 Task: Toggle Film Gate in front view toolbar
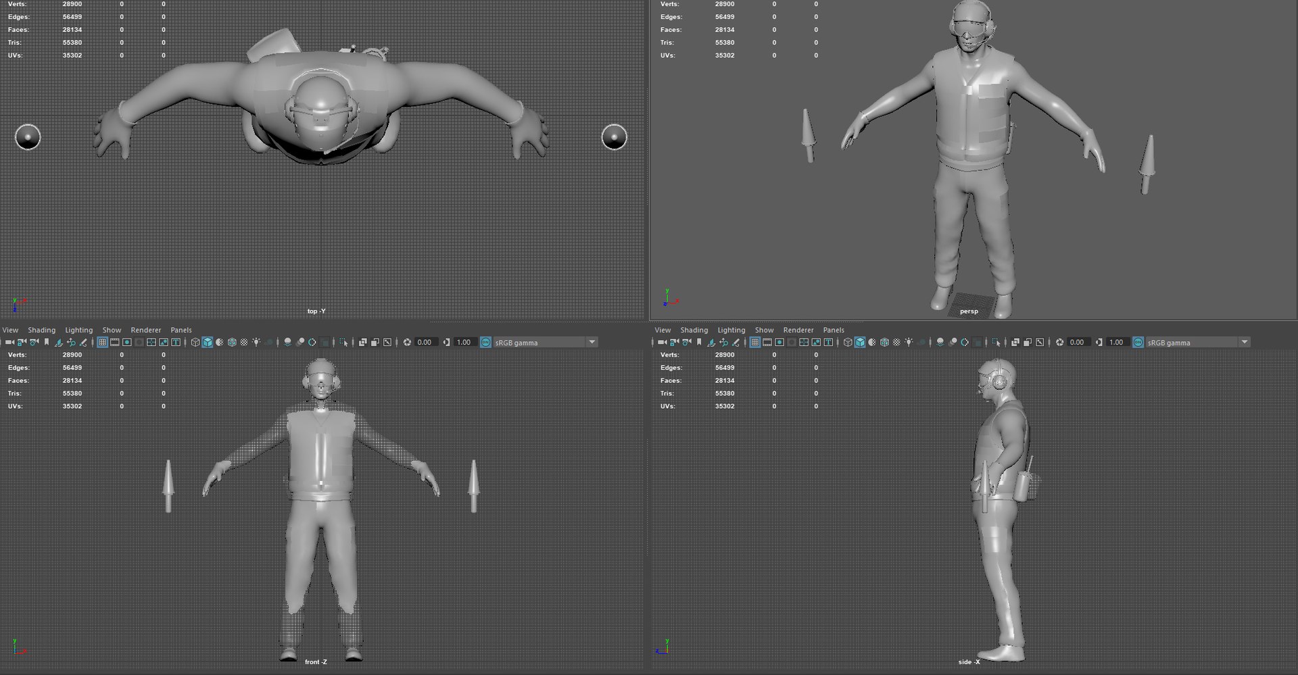pos(115,343)
